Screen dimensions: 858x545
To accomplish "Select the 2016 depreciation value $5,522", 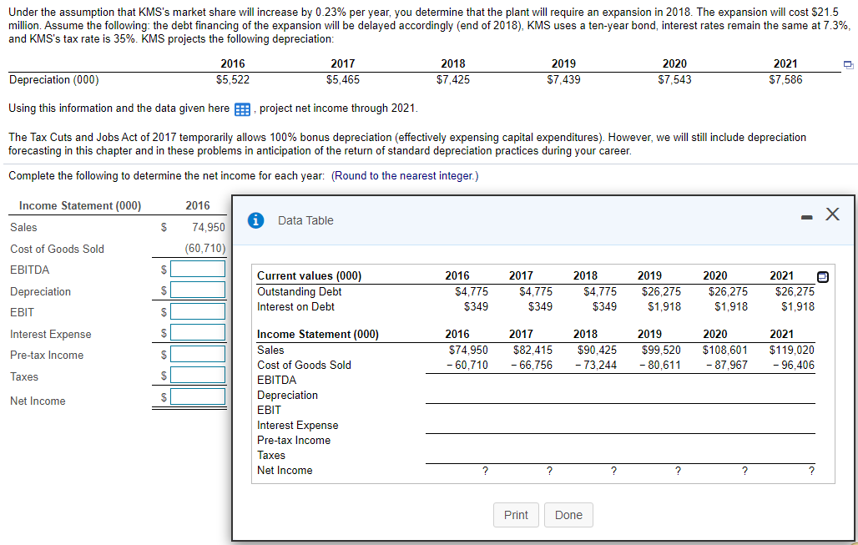I will tap(233, 80).
